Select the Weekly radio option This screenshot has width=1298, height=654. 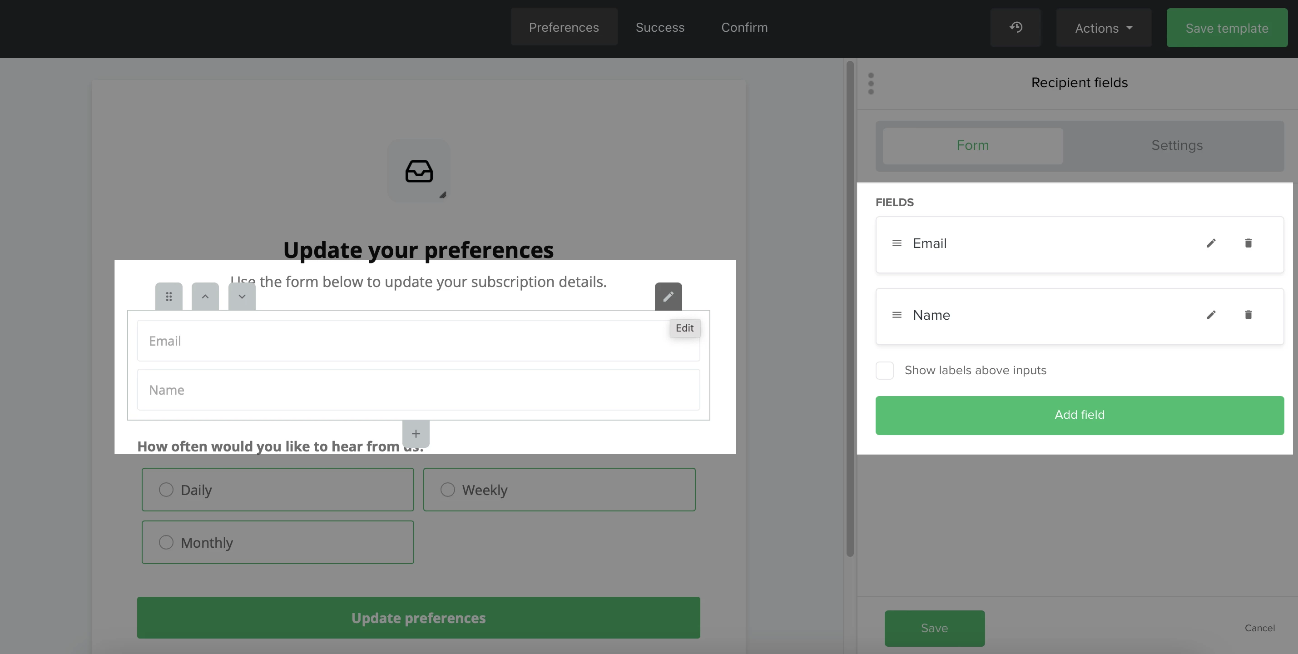click(447, 490)
